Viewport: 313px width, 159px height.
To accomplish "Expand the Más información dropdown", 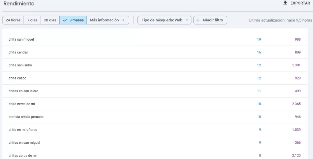I will pyautogui.click(x=108, y=20).
